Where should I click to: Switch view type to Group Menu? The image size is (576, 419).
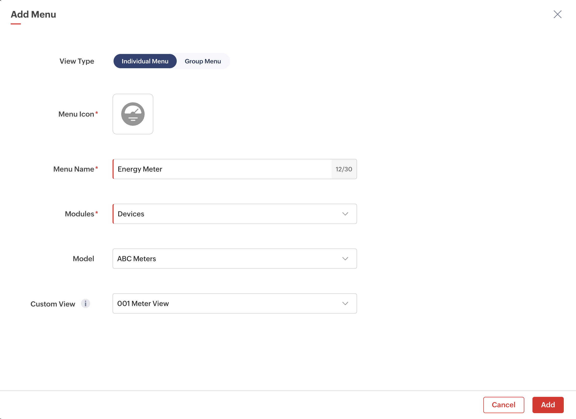click(x=203, y=61)
